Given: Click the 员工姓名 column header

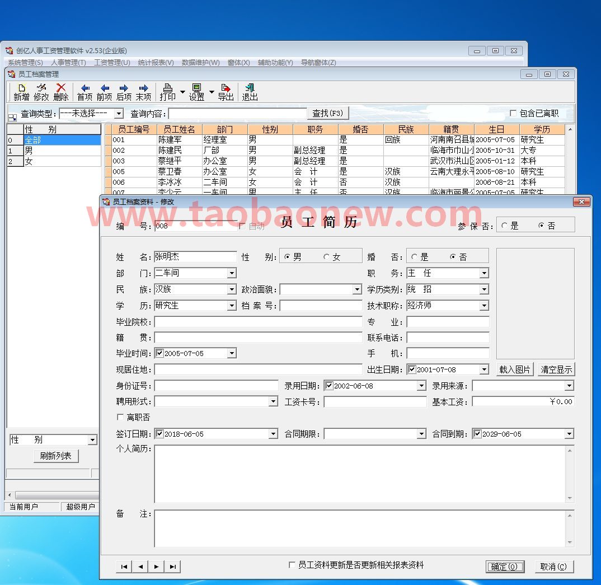Looking at the screenshot, I should [x=180, y=129].
